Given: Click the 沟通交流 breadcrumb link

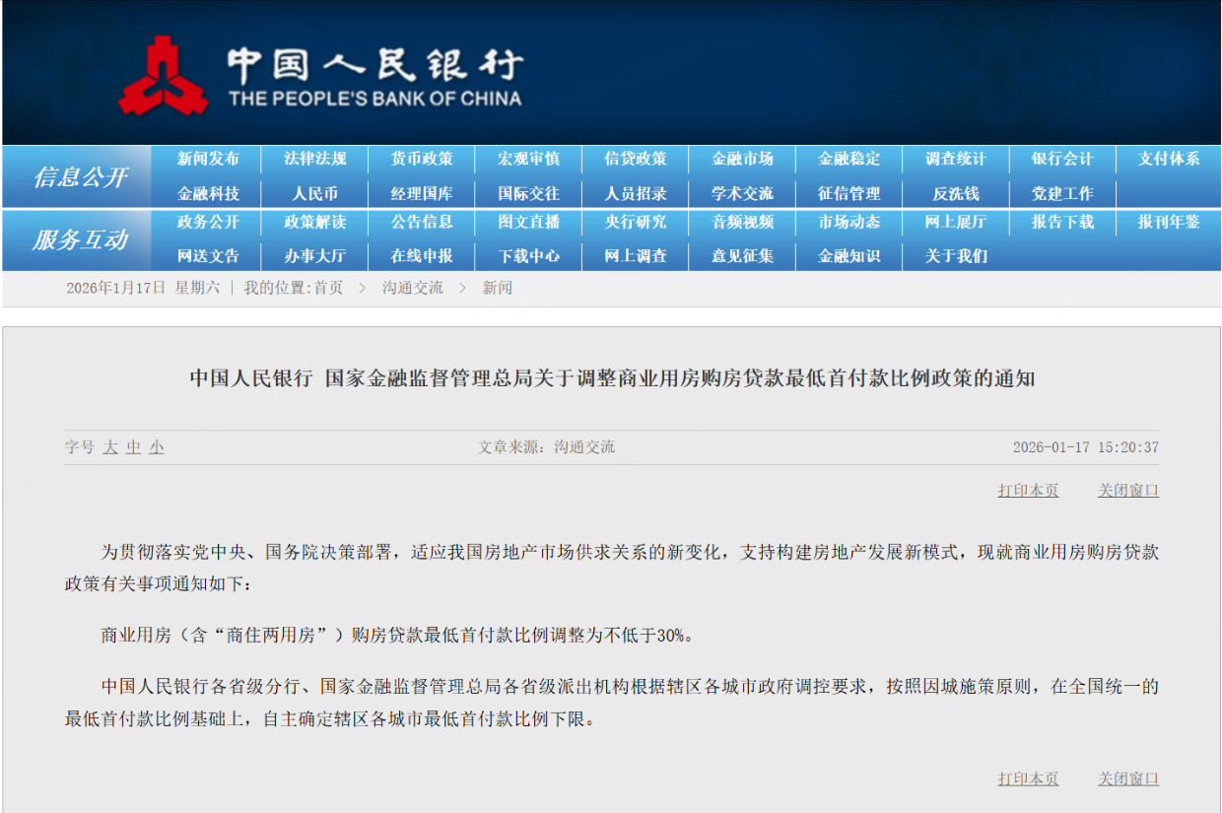Looking at the screenshot, I should (412, 288).
